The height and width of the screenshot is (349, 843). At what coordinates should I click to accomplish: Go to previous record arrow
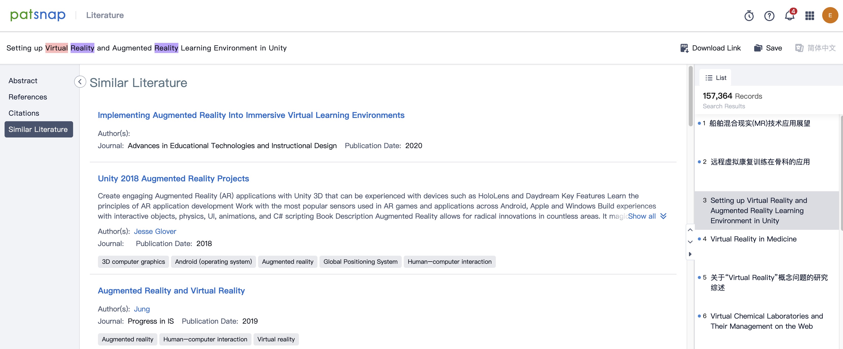(690, 230)
